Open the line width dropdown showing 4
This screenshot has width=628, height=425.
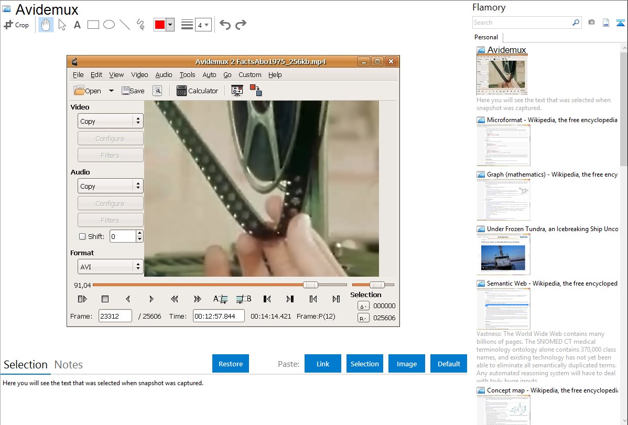click(x=203, y=25)
